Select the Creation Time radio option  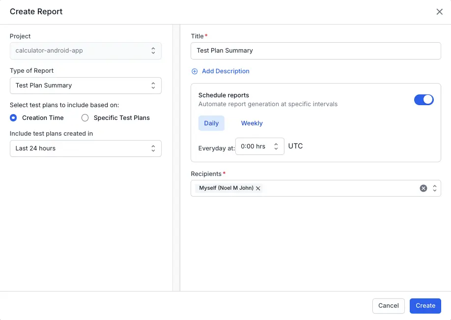pos(13,118)
